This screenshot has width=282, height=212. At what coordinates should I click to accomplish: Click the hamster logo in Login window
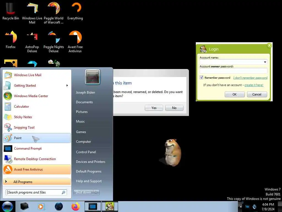point(203,49)
